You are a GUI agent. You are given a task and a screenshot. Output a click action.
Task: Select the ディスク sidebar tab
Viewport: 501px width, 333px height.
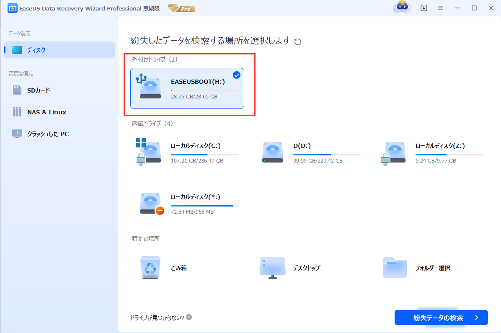59,50
